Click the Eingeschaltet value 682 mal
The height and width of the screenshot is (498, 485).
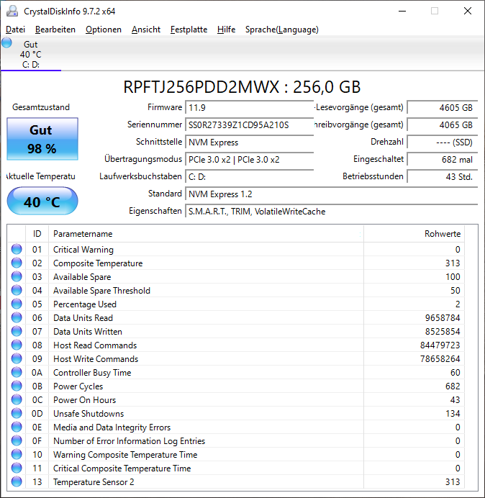tap(442, 160)
